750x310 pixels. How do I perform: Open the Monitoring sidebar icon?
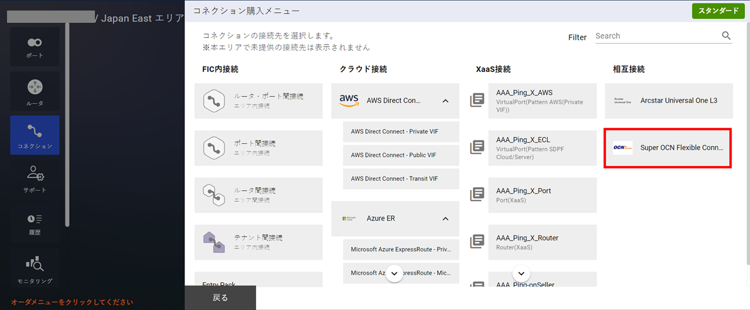[35, 269]
